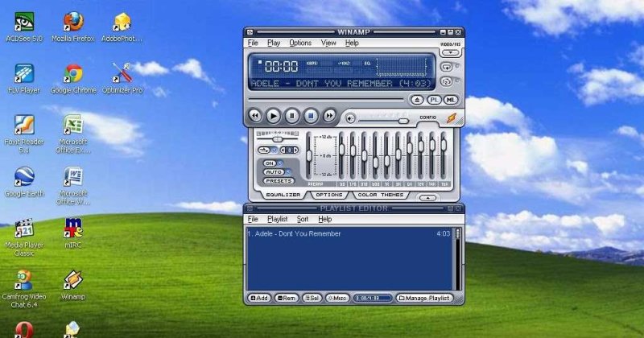Open the Google Chrome desktop icon
This screenshot has width=644, height=338.
[73, 75]
